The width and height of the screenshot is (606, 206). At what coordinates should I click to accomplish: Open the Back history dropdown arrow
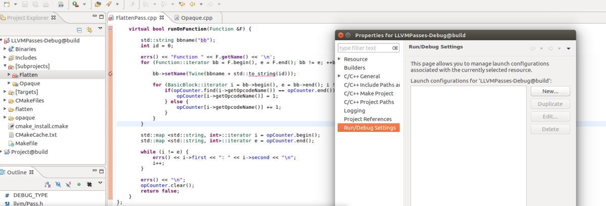(x=201, y=5)
